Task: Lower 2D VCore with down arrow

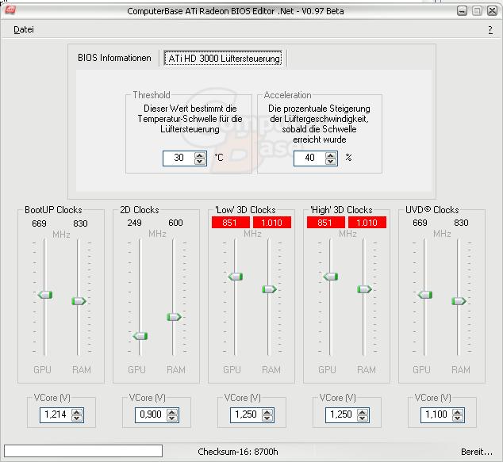Action: tap(172, 418)
